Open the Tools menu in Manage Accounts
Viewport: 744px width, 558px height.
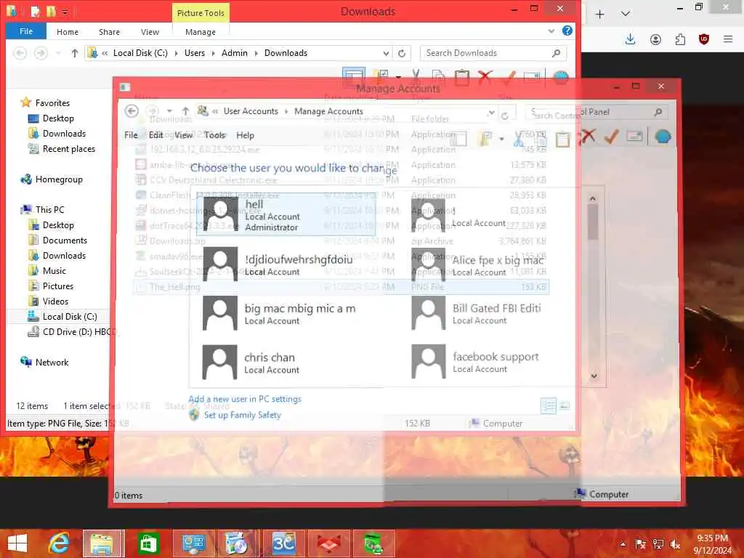coord(214,135)
